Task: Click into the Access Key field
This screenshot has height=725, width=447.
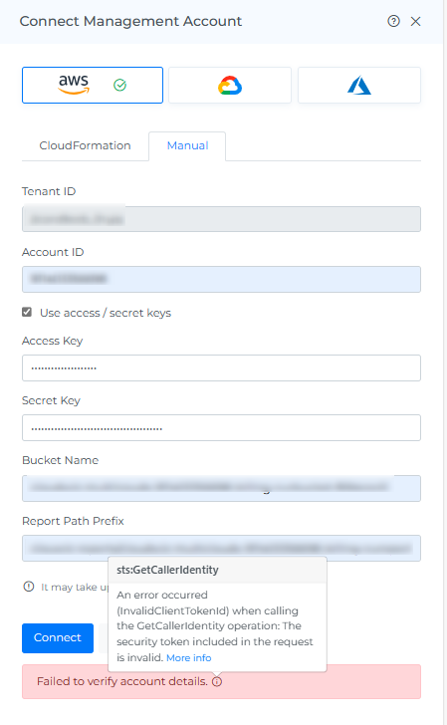Action: (x=221, y=368)
